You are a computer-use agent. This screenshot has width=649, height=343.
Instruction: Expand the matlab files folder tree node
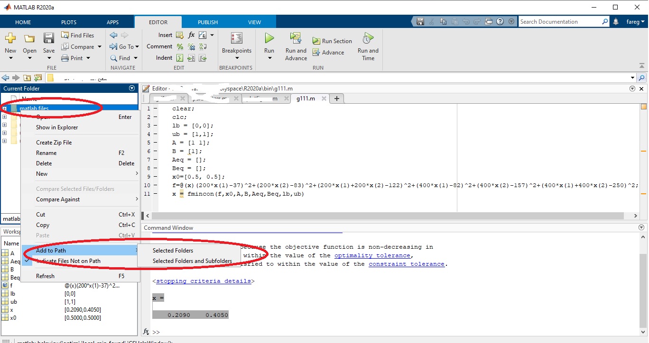[x=5, y=108]
